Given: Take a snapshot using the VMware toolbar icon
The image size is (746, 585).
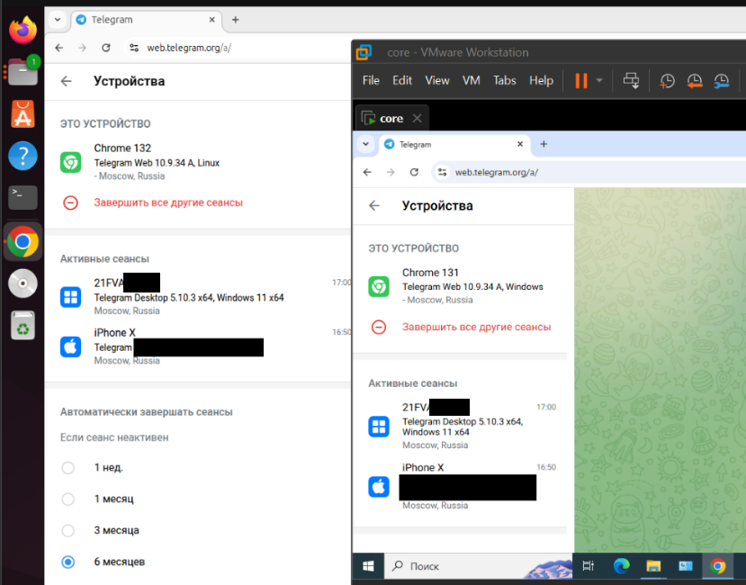Looking at the screenshot, I should pyautogui.click(x=667, y=81).
